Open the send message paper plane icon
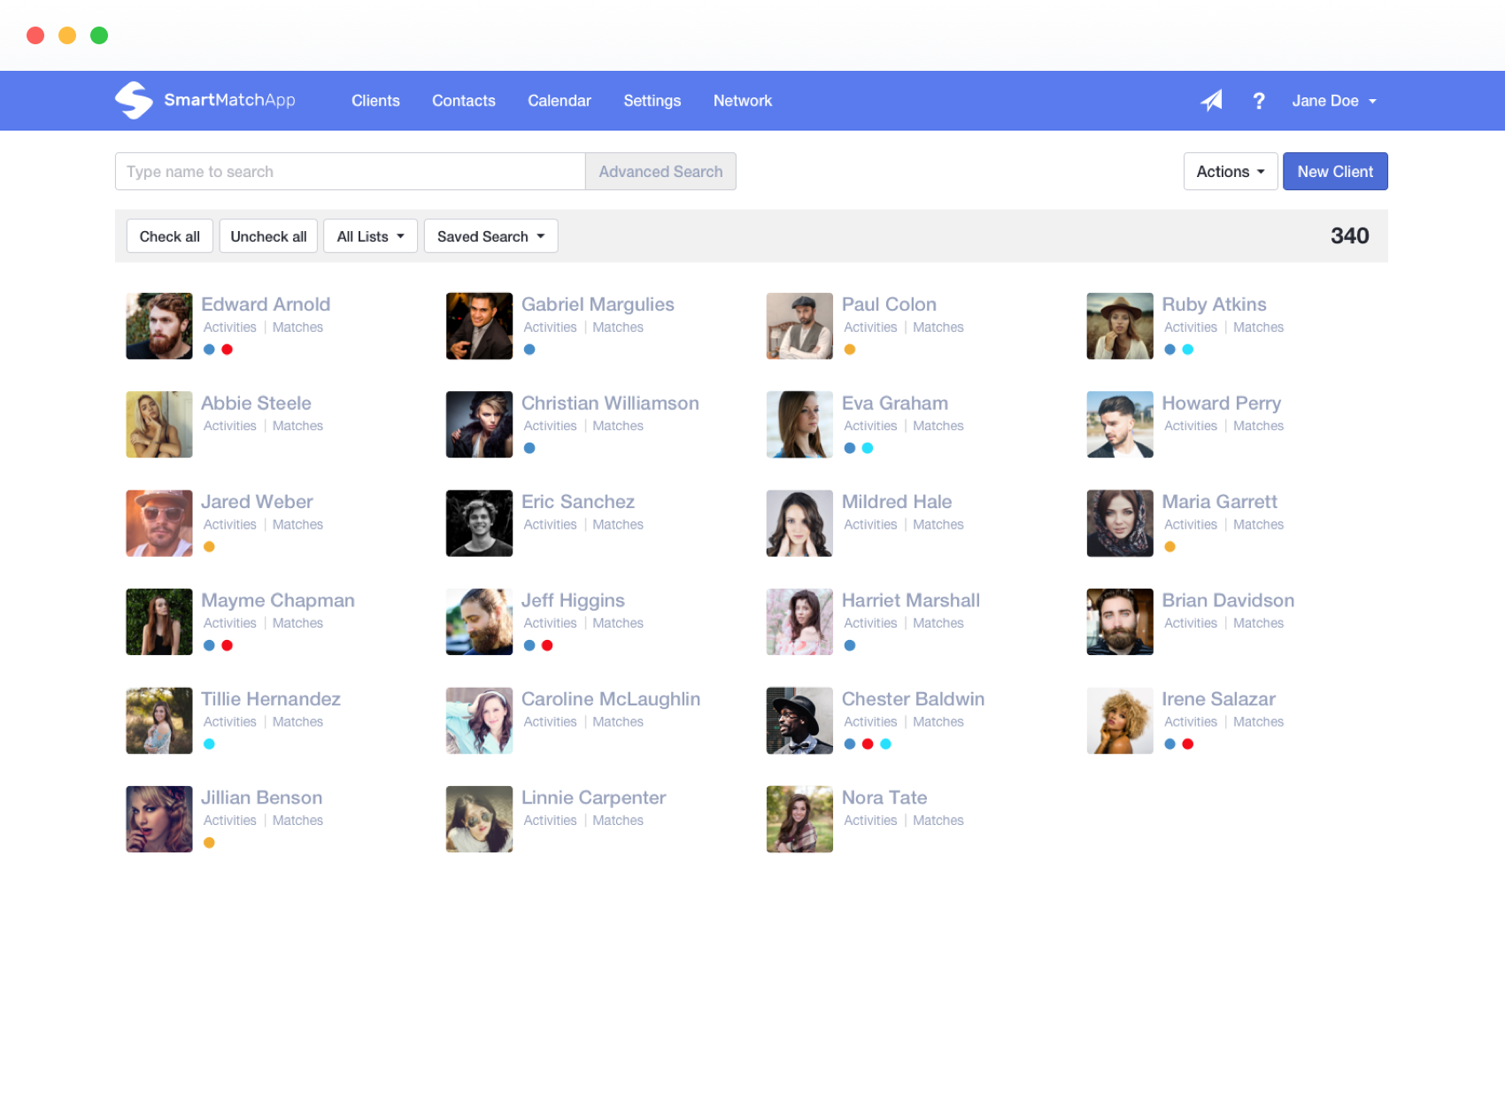 [1211, 101]
